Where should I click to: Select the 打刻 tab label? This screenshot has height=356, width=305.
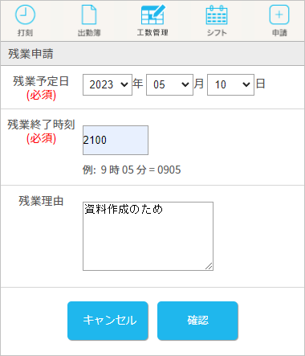coord(25,33)
